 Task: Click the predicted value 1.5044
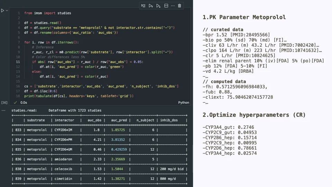point(117,169)
